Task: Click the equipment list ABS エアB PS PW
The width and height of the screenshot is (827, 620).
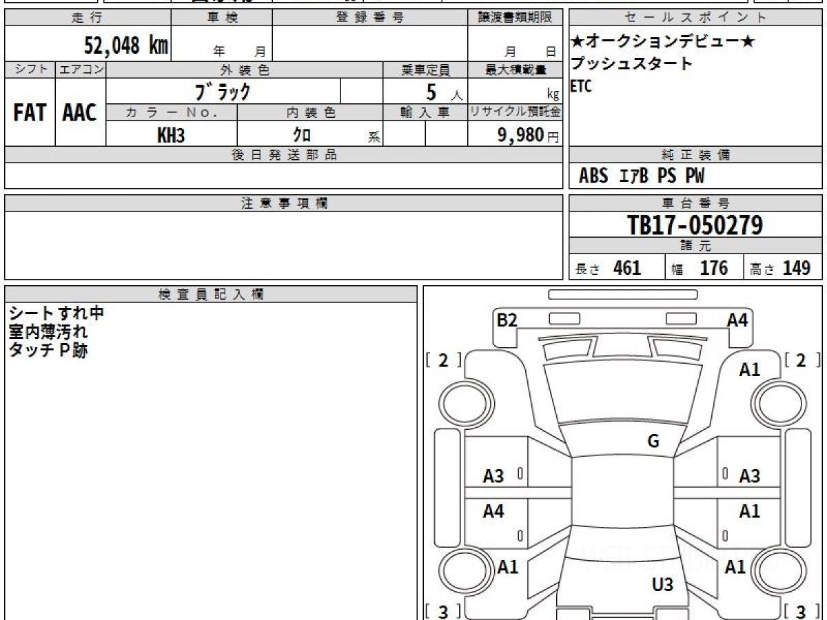Action: [x=642, y=176]
